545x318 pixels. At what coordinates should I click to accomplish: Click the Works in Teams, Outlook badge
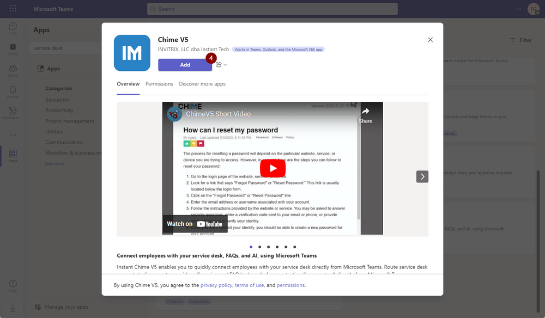coord(278,50)
